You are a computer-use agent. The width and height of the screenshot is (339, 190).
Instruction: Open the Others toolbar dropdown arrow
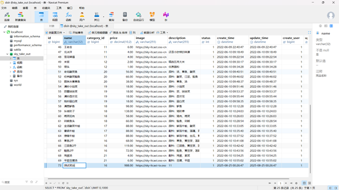tap(104, 16)
